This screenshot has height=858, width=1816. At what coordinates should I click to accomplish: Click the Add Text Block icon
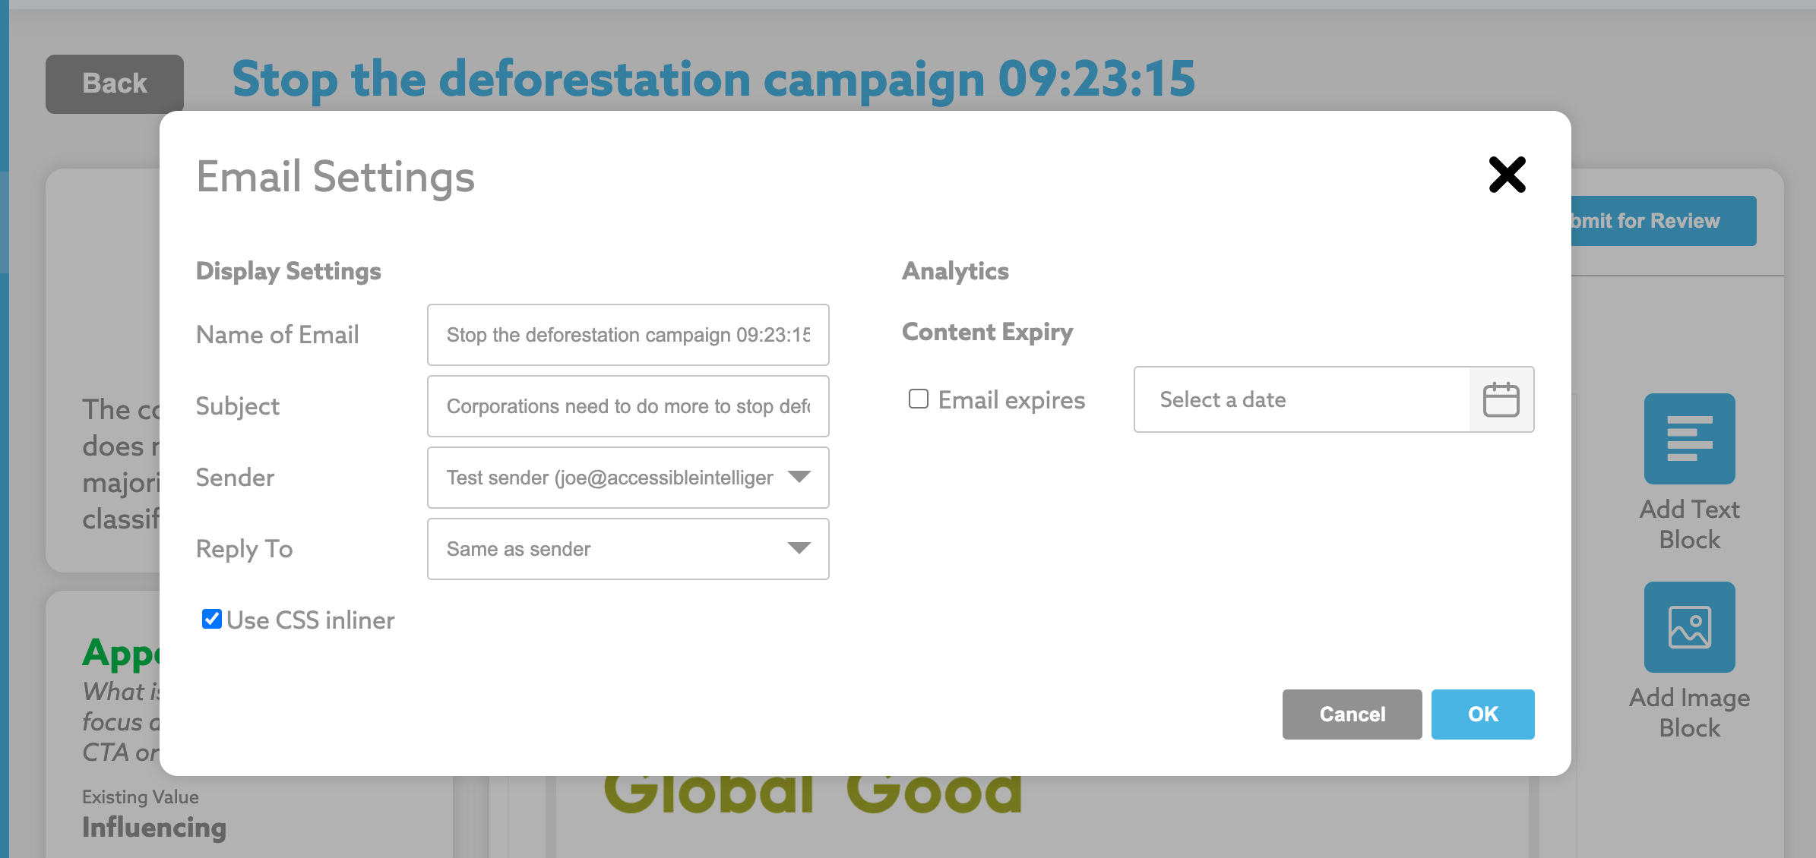click(x=1689, y=439)
